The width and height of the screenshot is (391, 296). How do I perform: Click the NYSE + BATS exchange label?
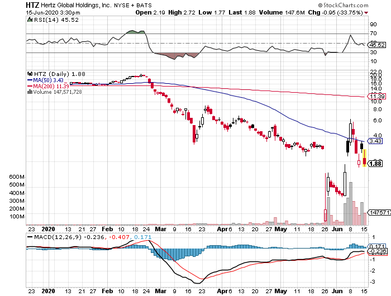point(133,5)
